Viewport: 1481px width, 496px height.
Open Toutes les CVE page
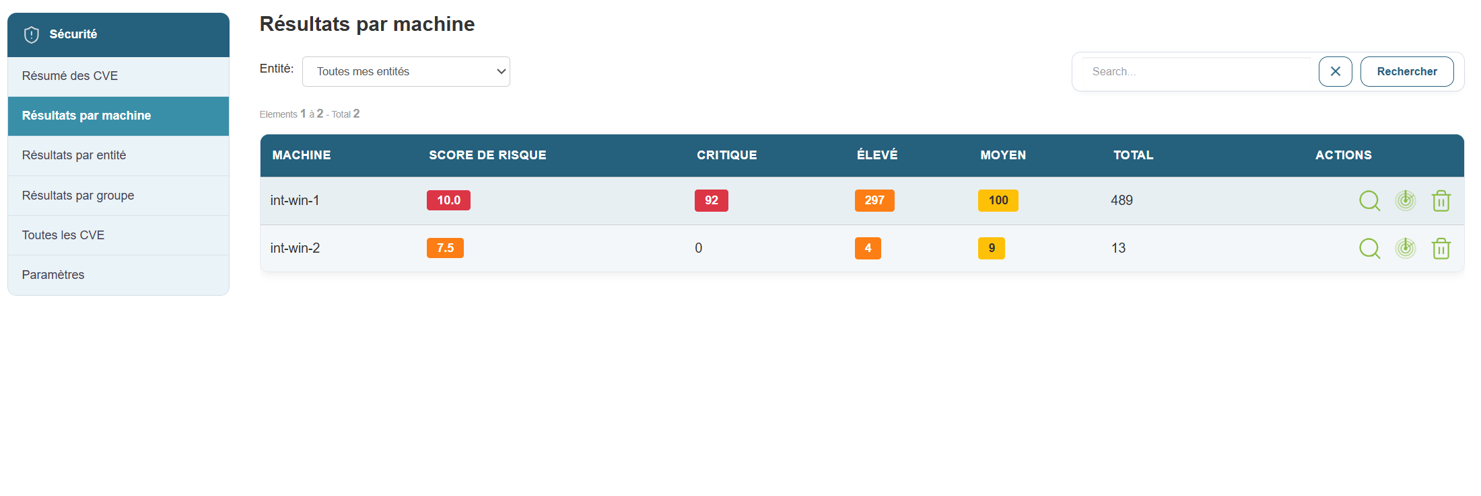point(63,235)
